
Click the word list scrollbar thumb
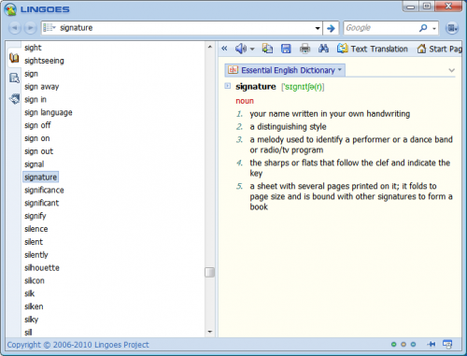(x=209, y=272)
